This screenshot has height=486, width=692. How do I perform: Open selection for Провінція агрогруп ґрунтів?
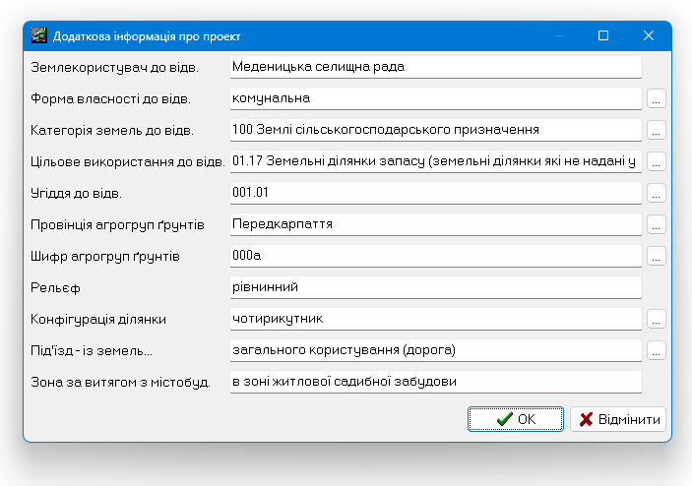657,224
